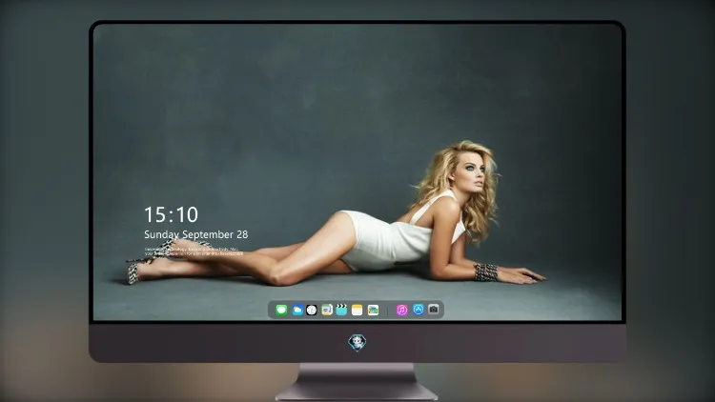This screenshot has height=402, width=715.
Task: Click the logo emblem on monitor chin
Action: point(357,343)
